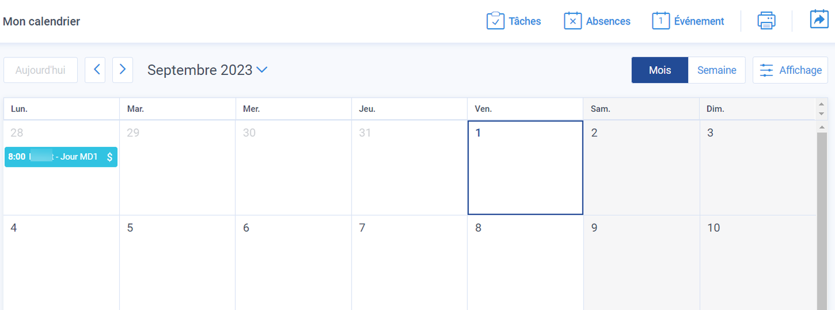Image resolution: width=835 pixels, height=310 pixels.
Task: Select the day cell numbered 6
Action: pyautogui.click(x=294, y=263)
